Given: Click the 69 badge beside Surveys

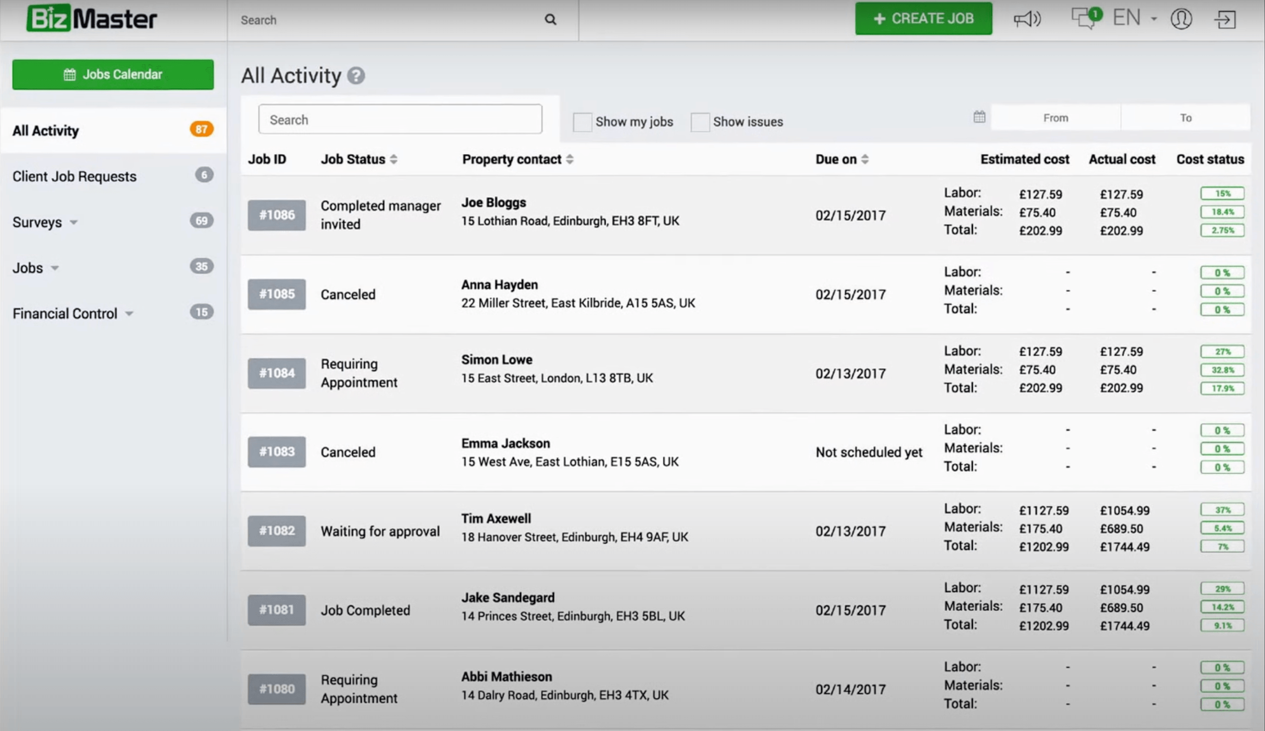Looking at the screenshot, I should pos(201,220).
